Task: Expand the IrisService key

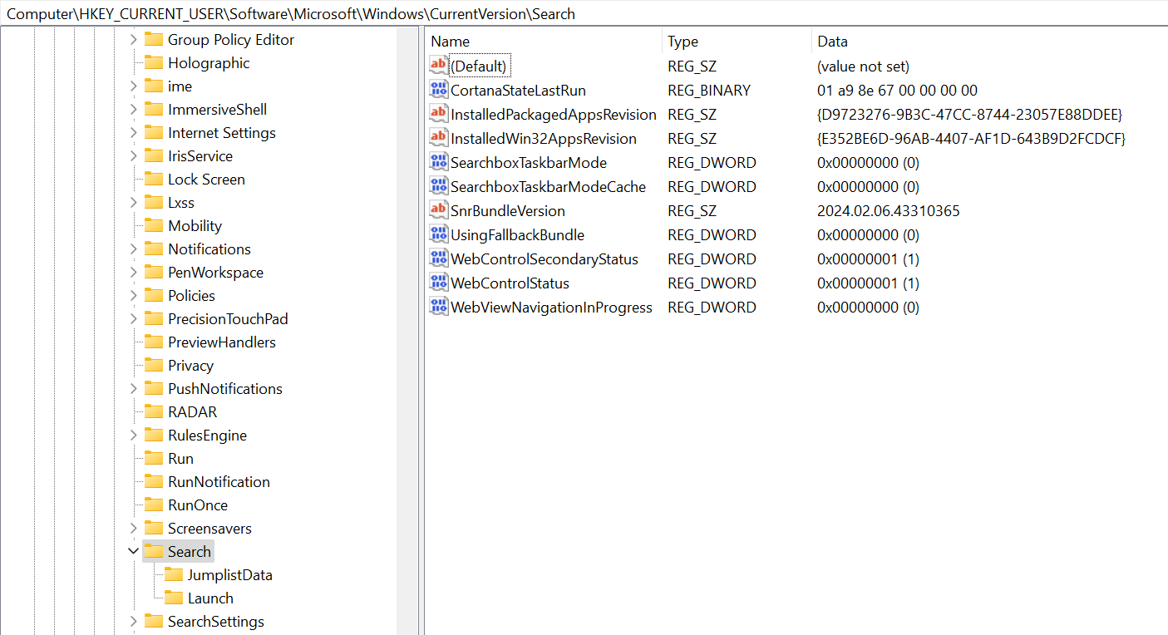Action: (133, 155)
